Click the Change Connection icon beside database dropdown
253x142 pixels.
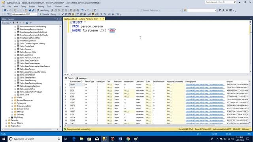8,14
